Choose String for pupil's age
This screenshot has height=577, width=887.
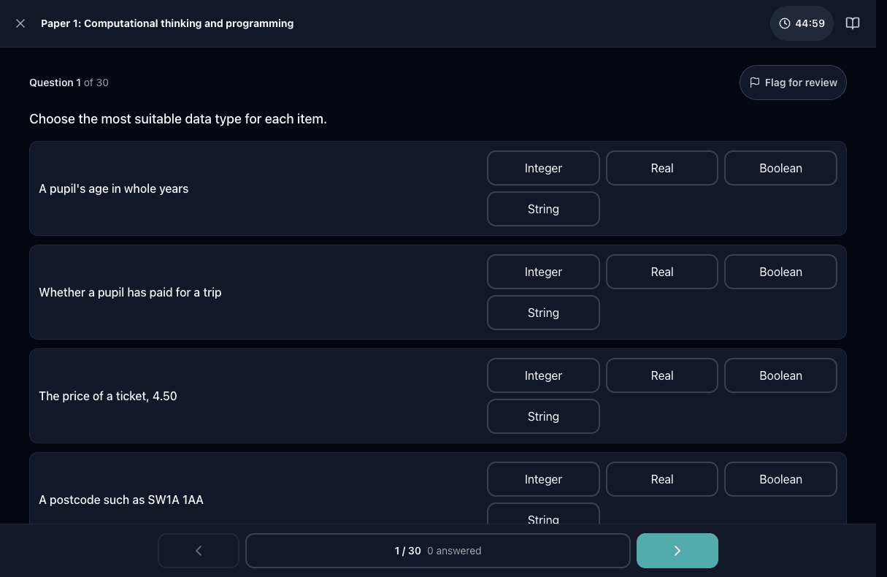[x=543, y=209]
